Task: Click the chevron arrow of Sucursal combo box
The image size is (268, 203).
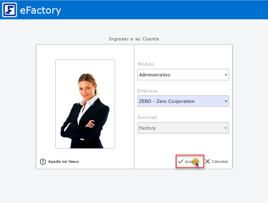Action: 226,128
